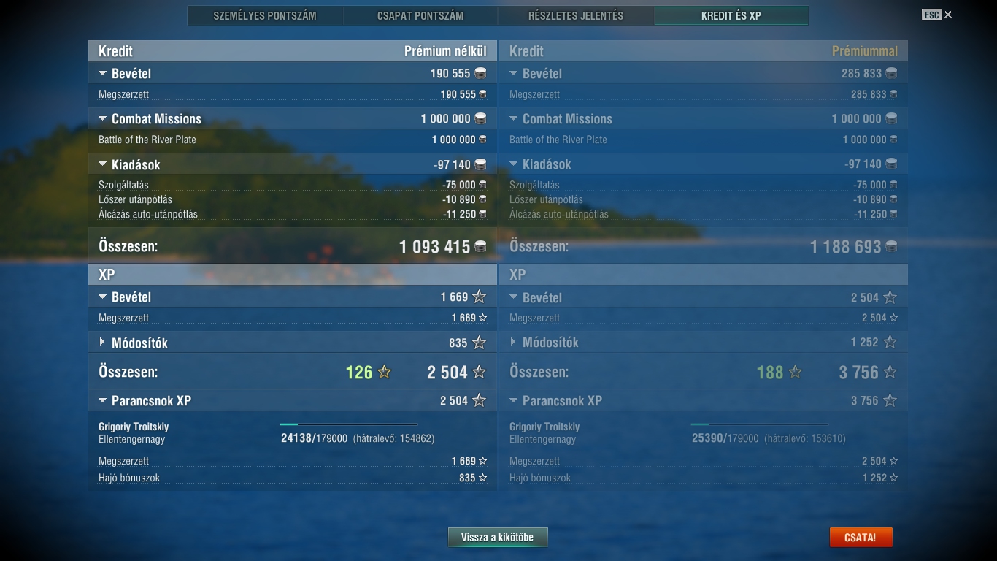The width and height of the screenshot is (997, 561).
Task: Click the Vissza a kikötőbe button
Action: 498,537
